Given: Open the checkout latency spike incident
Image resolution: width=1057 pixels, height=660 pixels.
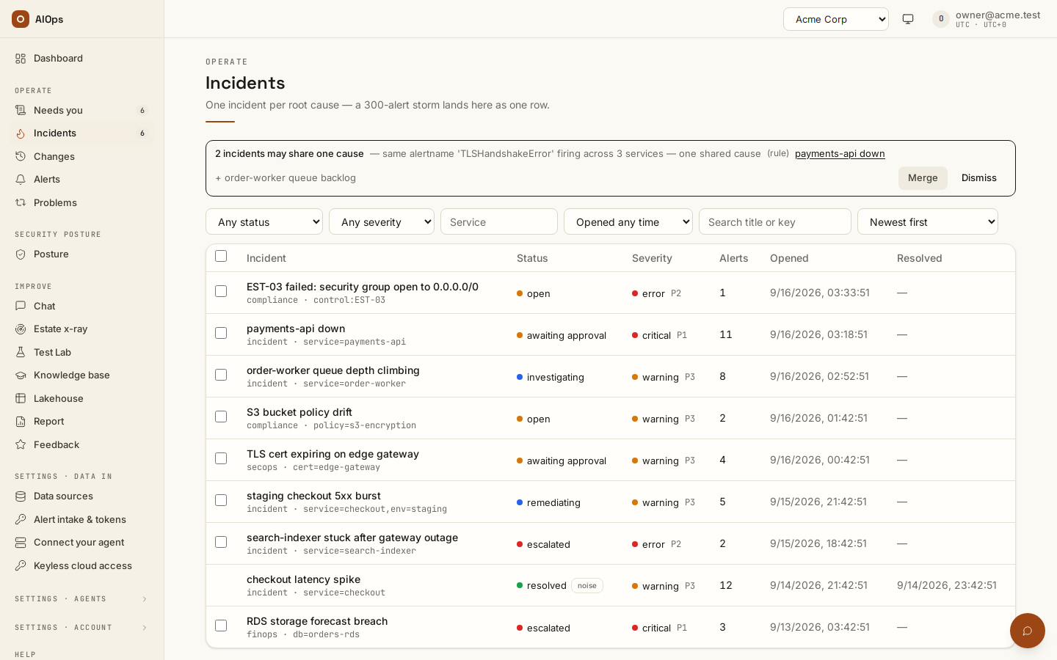Looking at the screenshot, I should 303,579.
